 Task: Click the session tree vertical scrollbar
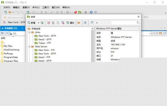click(92, 46)
